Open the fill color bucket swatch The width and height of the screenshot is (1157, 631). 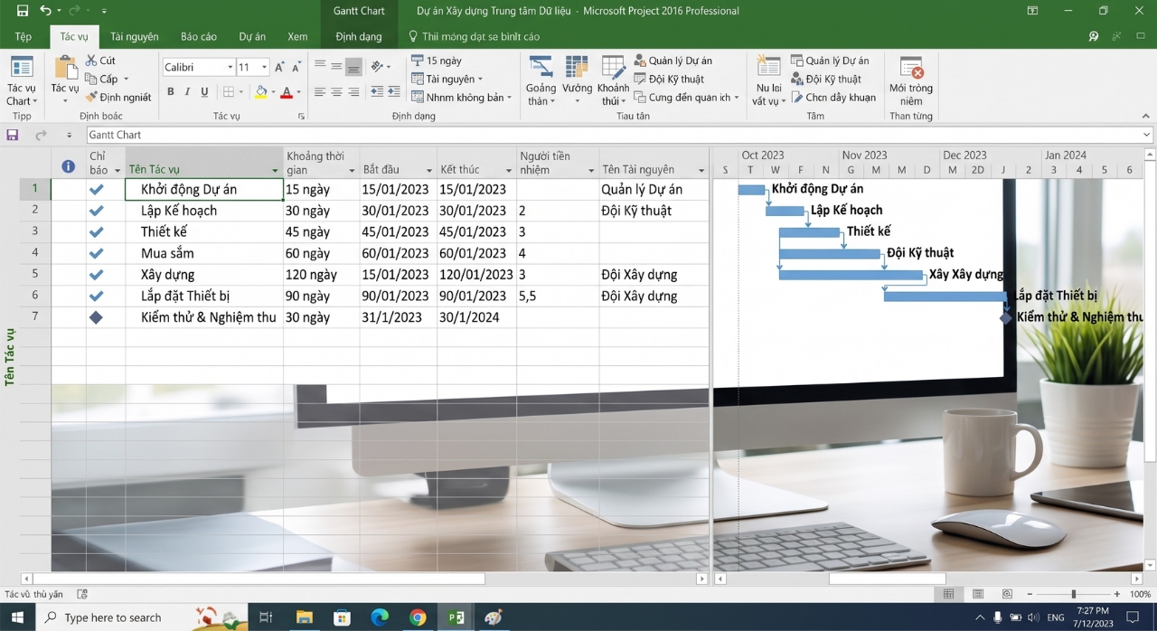[260, 91]
